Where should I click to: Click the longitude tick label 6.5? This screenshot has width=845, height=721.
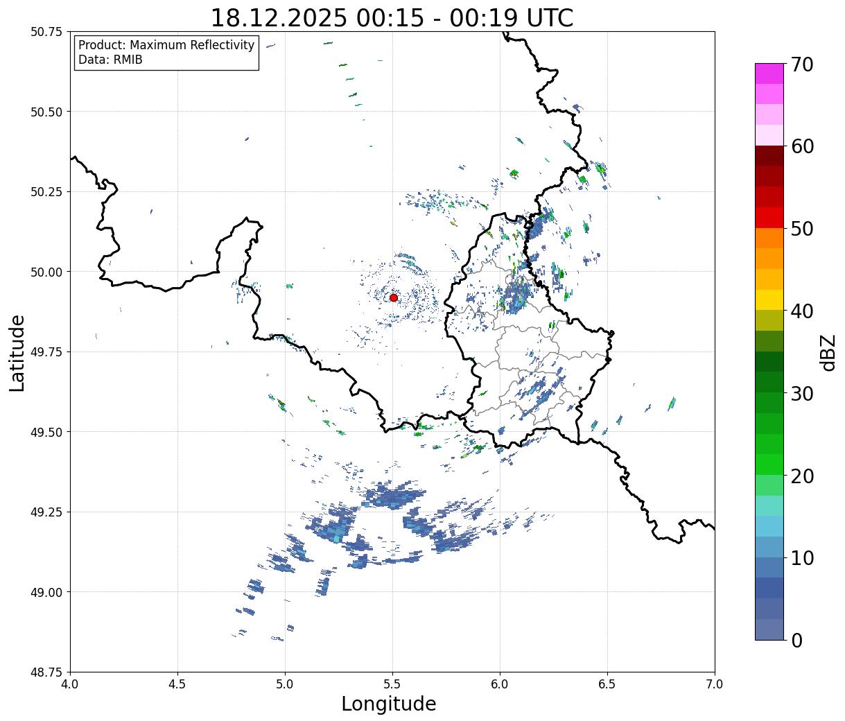click(x=607, y=684)
